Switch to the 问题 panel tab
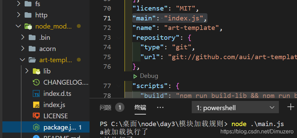297x138 pixels. click(105, 107)
